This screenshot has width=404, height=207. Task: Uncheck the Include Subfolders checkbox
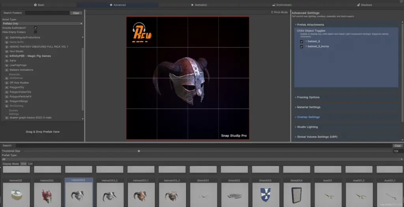[36, 28]
